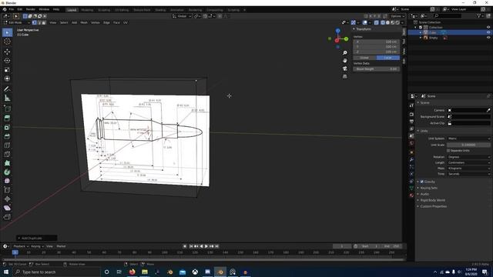Open the Unit System dropdown
493x277 pixels.
pyautogui.click(x=468, y=138)
